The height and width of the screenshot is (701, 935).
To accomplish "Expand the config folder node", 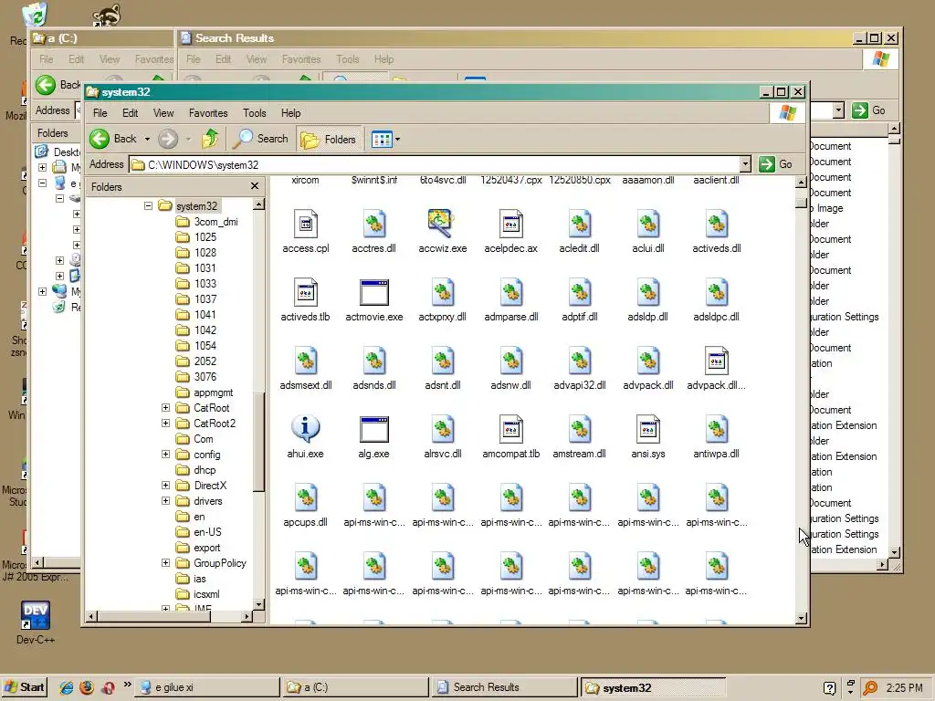I will click(166, 455).
